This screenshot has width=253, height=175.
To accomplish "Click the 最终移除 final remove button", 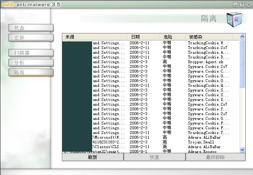I will click(x=216, y=157).
